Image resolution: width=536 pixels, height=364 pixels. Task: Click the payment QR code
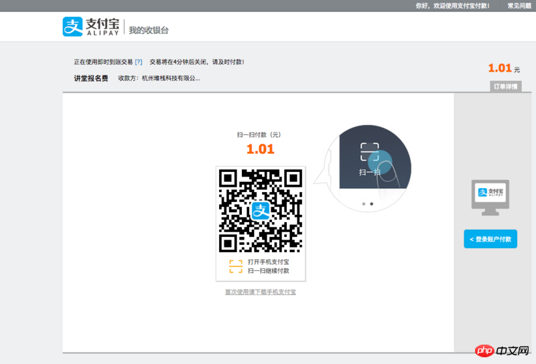261,211
